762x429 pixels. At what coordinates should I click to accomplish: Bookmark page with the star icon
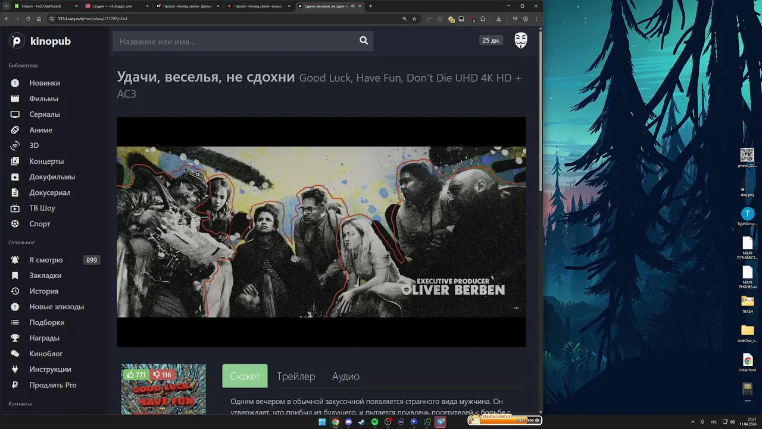414,18
